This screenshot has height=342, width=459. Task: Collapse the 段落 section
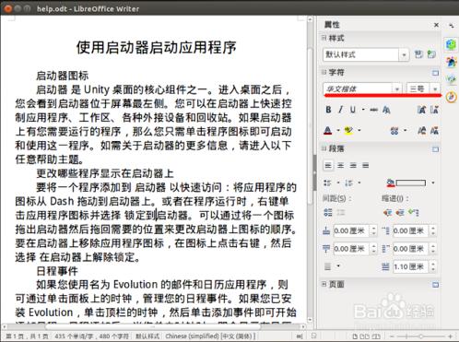[324, 148]
